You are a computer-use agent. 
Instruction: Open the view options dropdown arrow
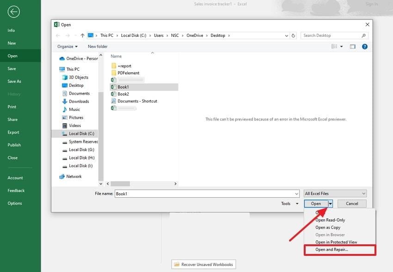click(341, 47)
